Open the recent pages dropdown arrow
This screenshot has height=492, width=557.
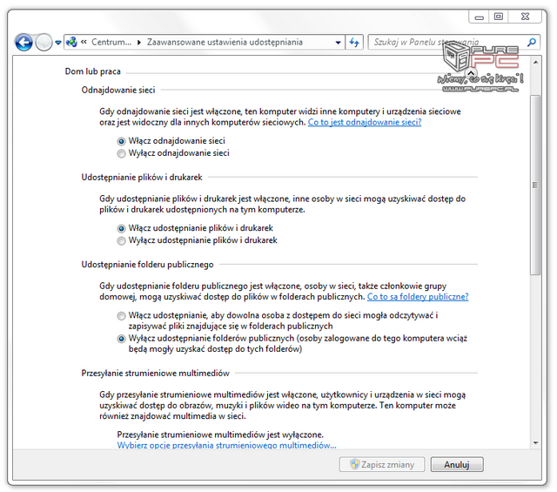point(58,43)
